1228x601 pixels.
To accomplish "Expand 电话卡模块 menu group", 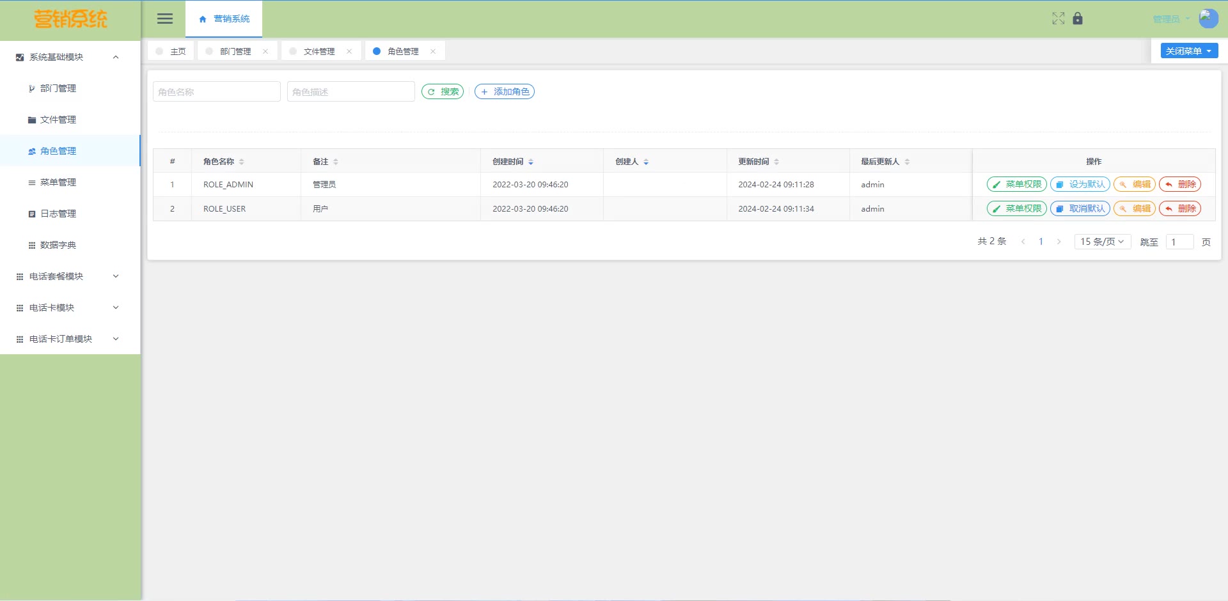I will (x=70, y=308).
